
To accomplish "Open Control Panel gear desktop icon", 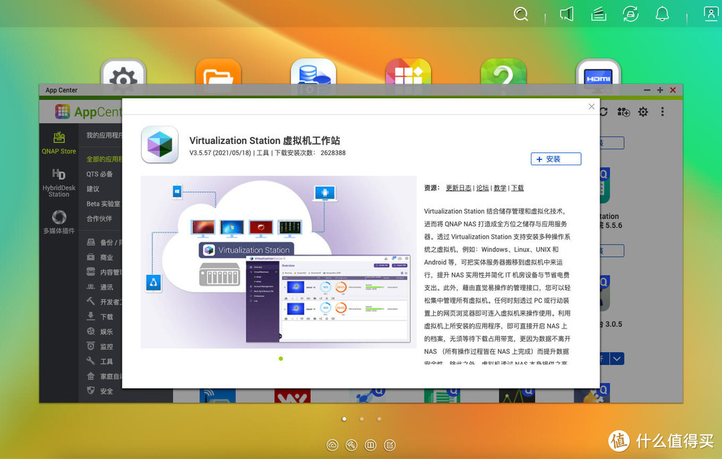I will pyautogui.click(x=124, y=72).
